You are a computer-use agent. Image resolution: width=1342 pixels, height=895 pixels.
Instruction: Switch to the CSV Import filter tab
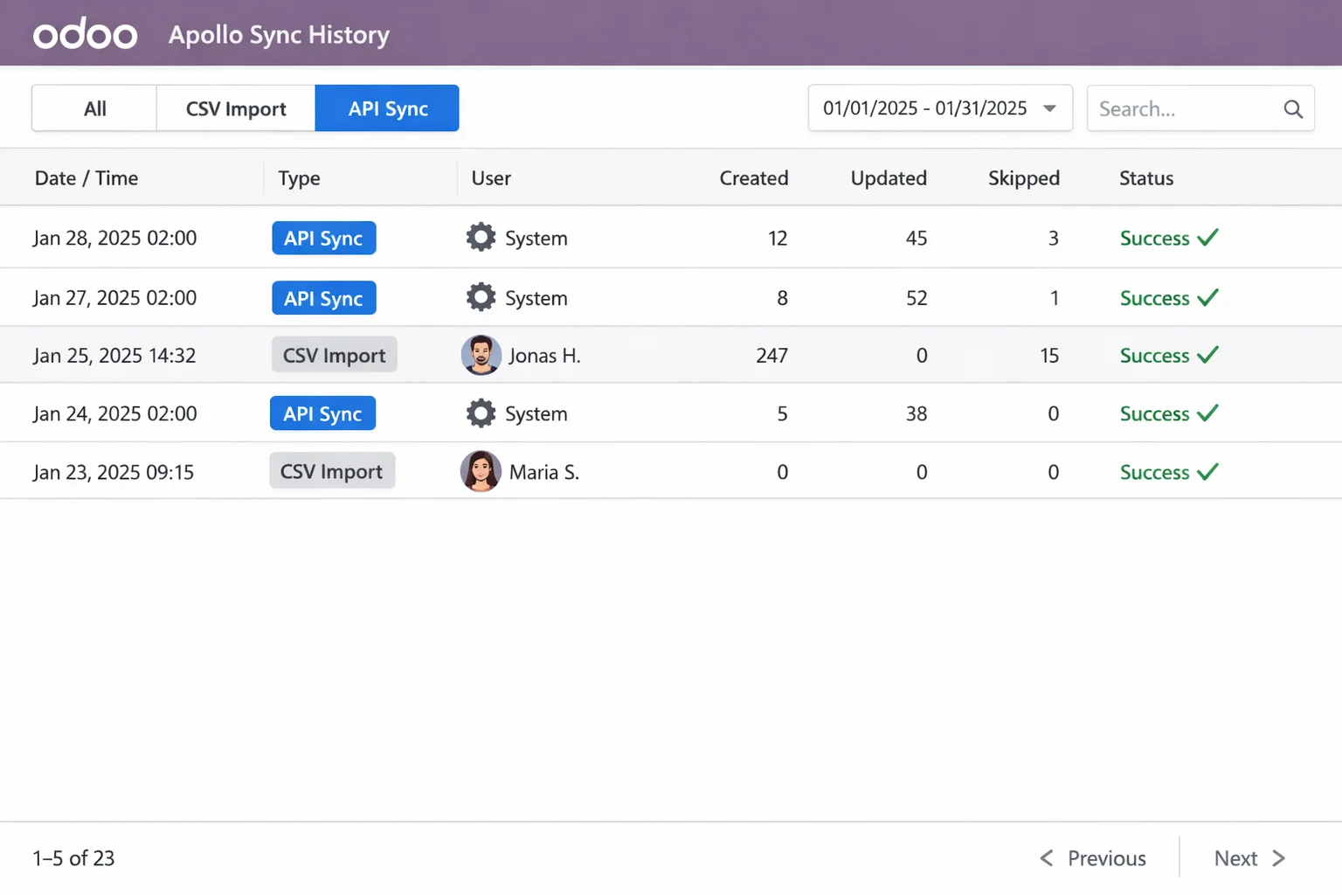[236, 108]
